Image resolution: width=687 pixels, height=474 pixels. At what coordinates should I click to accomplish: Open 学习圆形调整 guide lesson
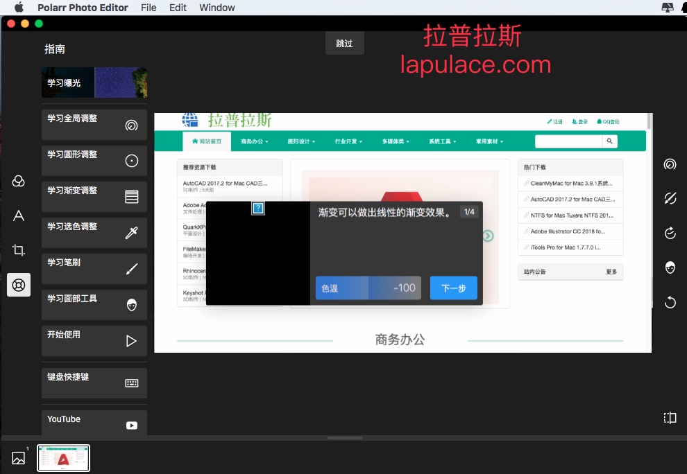(94, 161)
